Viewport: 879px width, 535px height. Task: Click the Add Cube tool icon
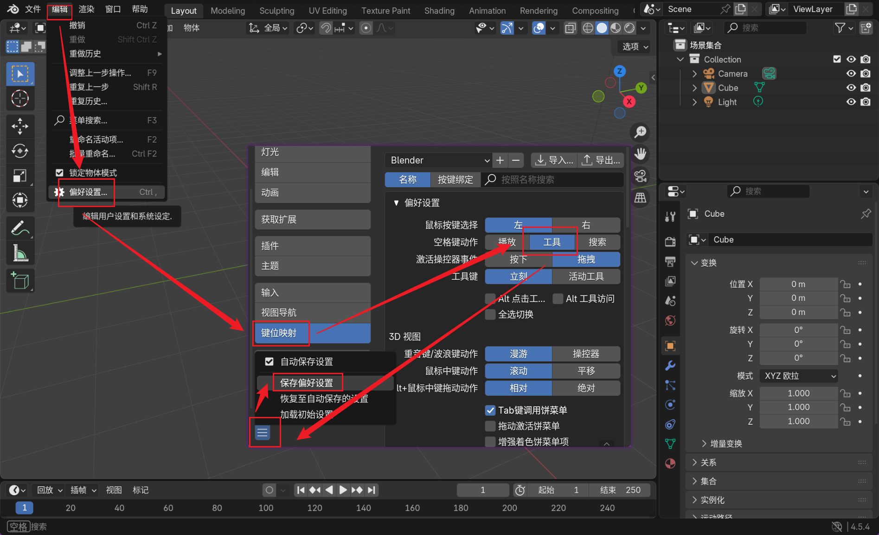point(20,281)
